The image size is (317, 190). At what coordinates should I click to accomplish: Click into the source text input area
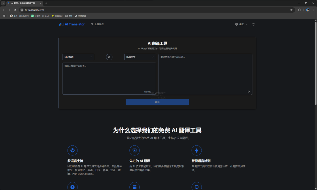pyautogui.click(x=109, y=78)
